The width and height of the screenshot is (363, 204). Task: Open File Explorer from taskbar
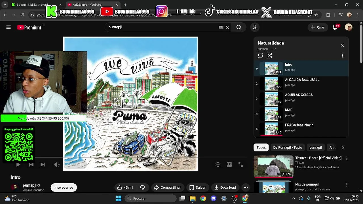(193, 198)
